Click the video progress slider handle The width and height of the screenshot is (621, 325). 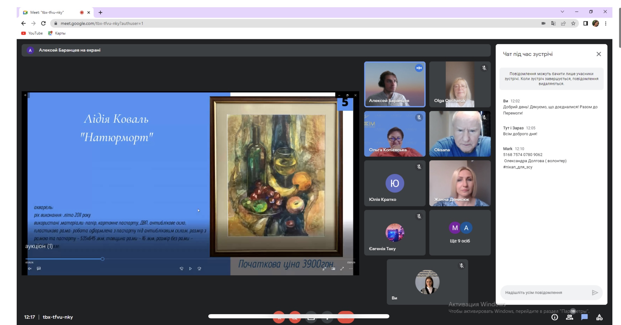pos(102,259)
